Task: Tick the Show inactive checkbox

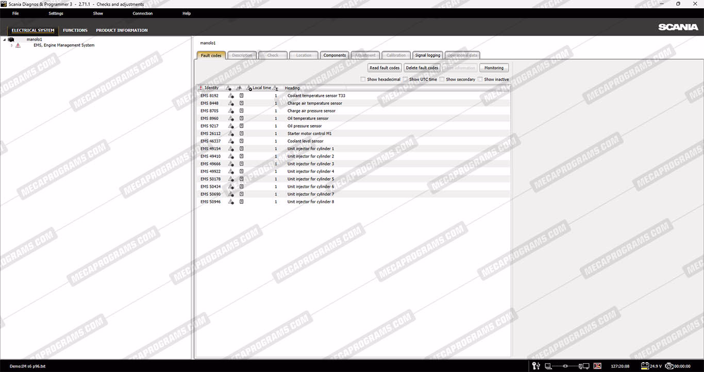Action: point(480,79)
